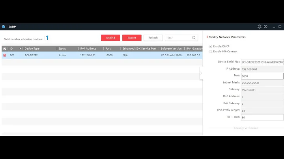Click the 192.168.0.1 gateway cell in table

point(193,55)
